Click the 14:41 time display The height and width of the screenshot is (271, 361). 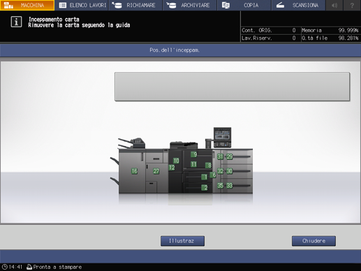[15, 267]
